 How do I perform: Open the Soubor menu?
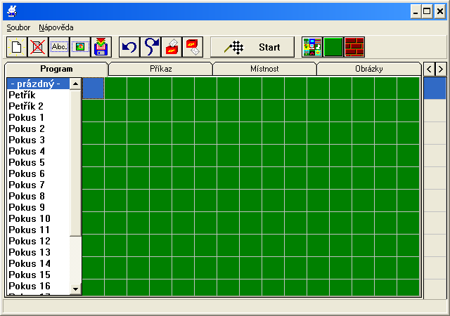click(19, 27)
